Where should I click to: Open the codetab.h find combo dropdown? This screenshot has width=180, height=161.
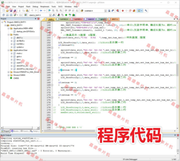click(106, 11)
